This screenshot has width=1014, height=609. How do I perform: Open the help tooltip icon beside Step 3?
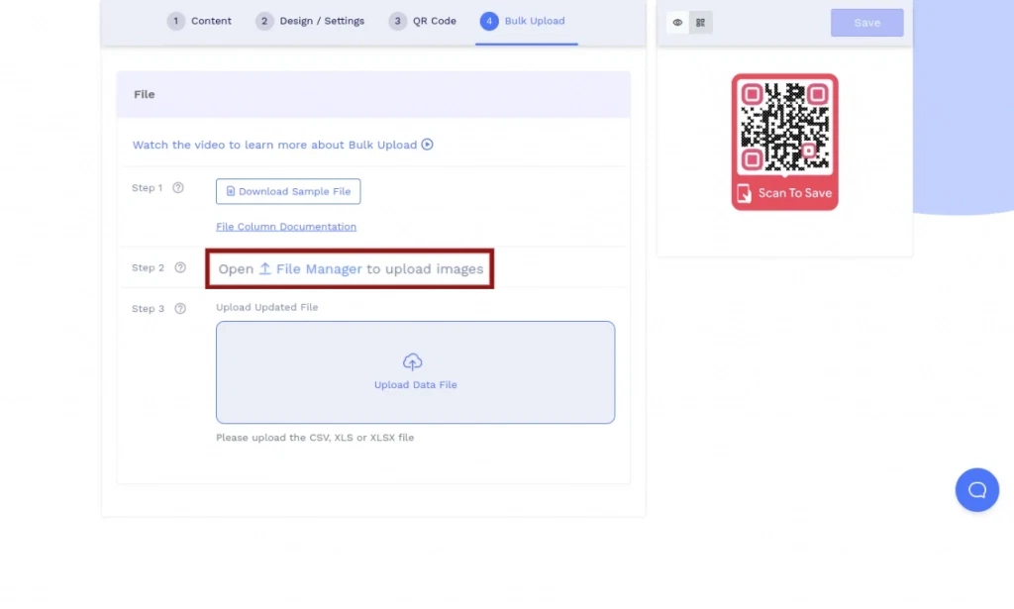[180, 309]
